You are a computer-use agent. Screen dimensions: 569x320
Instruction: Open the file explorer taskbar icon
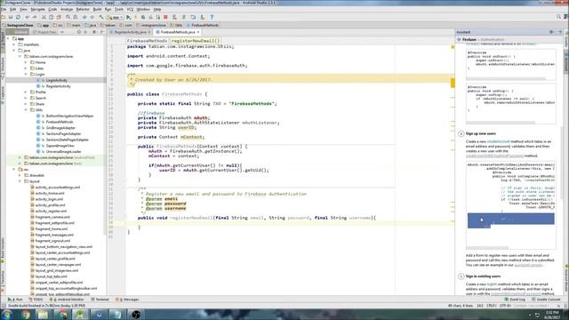tap(43, 314)
